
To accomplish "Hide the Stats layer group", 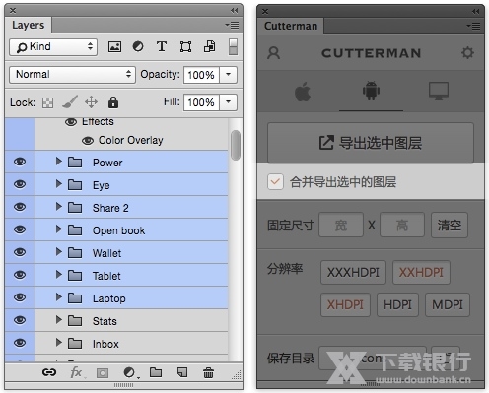I will click(20, 320).
